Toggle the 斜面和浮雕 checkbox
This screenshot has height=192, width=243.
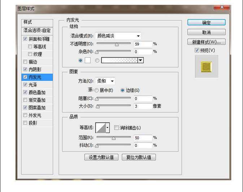[x=25, y=39]
